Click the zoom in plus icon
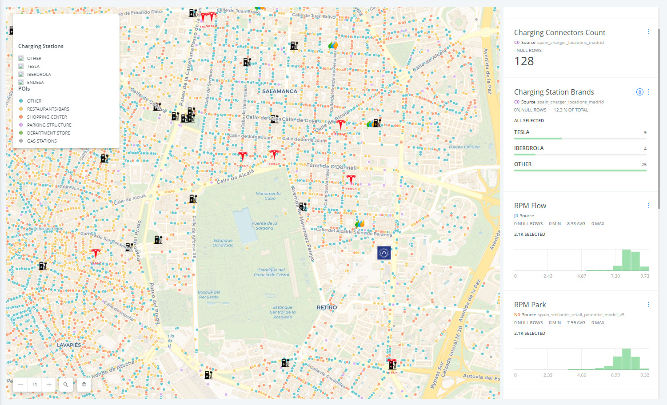Viewport: 667px width, 405px height. (48, 385)
